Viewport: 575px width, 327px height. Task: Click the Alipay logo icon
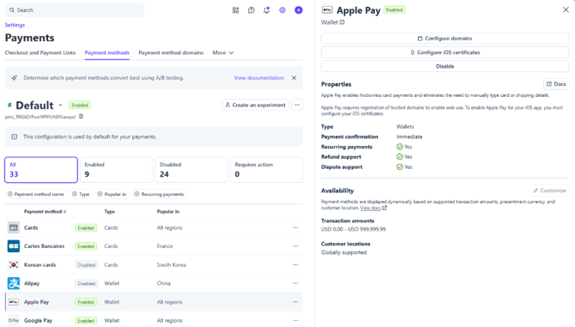point(14,283)
